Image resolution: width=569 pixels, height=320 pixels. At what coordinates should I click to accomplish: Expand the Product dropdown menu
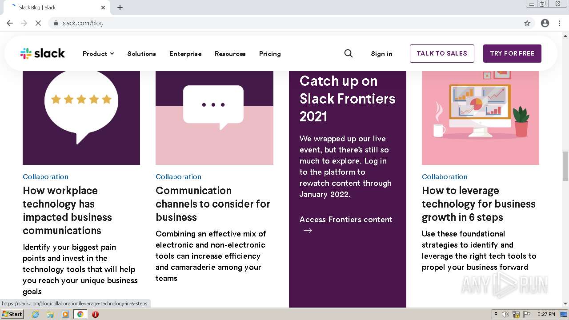click(x=98, y=53)
